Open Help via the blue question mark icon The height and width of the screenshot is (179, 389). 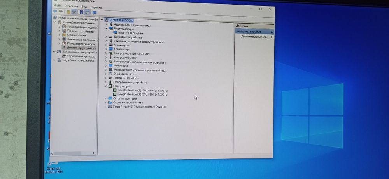coord(81,12)
